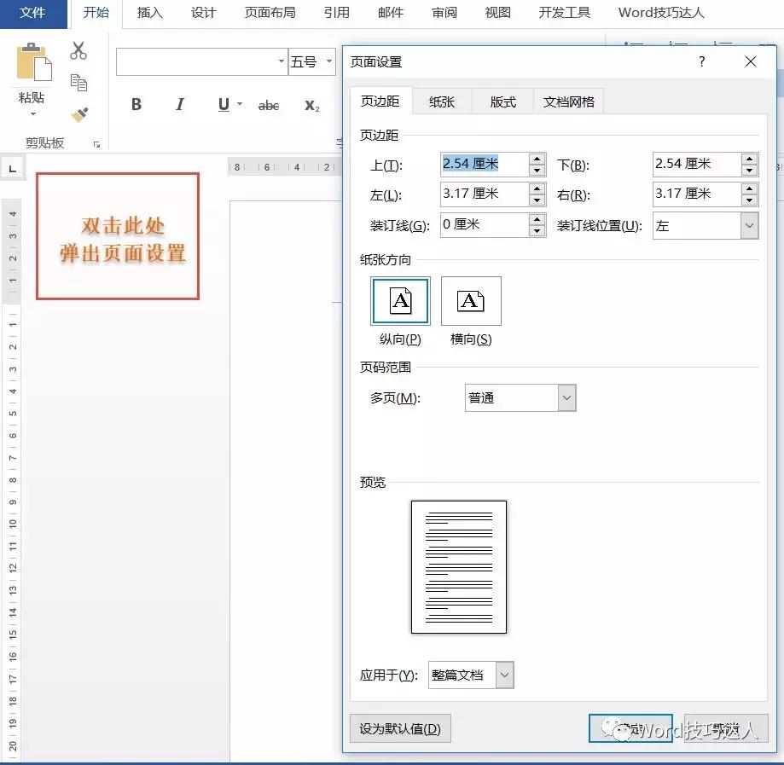The image size is (784, 765).
Task: Toggle italic formatting
Action: (179, 104)
